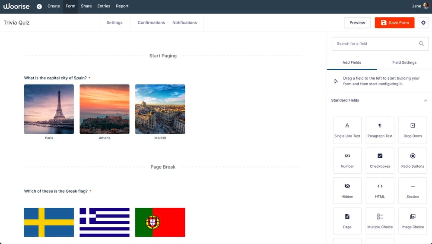This screenshot has width=432, height=244.
Task: Add a Drop Down field
Action: 413,130
